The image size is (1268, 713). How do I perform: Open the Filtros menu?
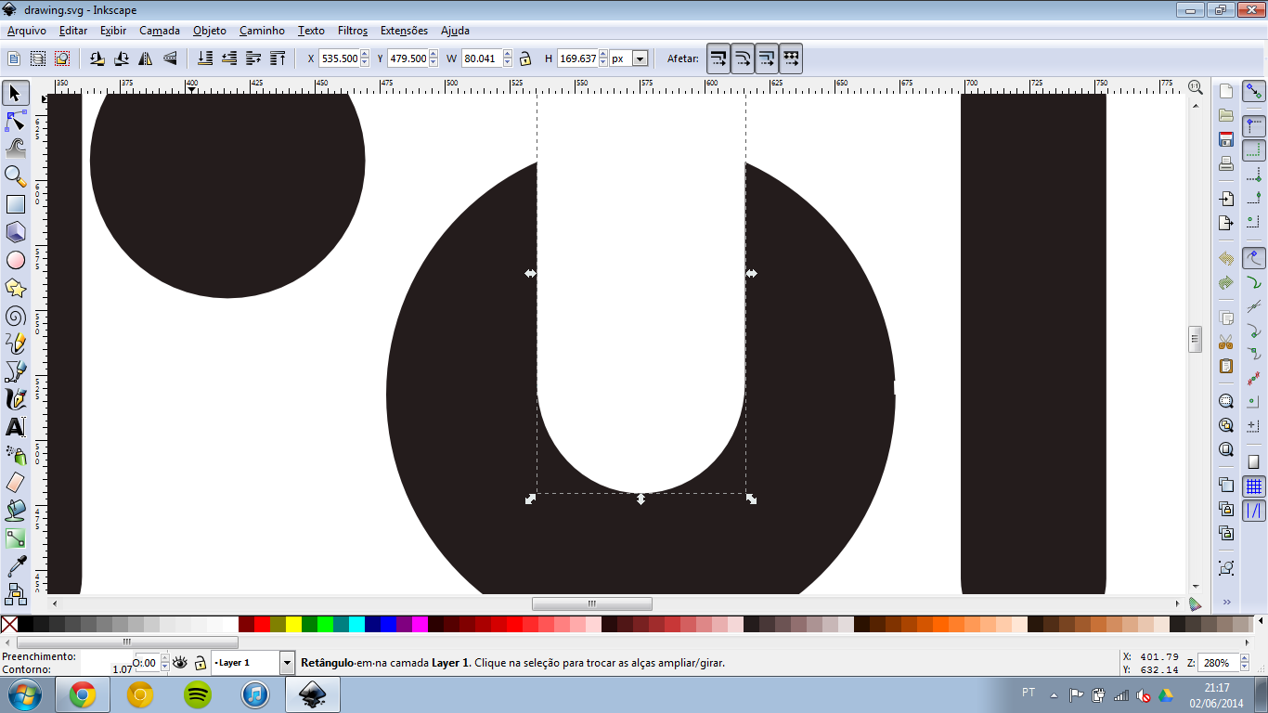352,31
